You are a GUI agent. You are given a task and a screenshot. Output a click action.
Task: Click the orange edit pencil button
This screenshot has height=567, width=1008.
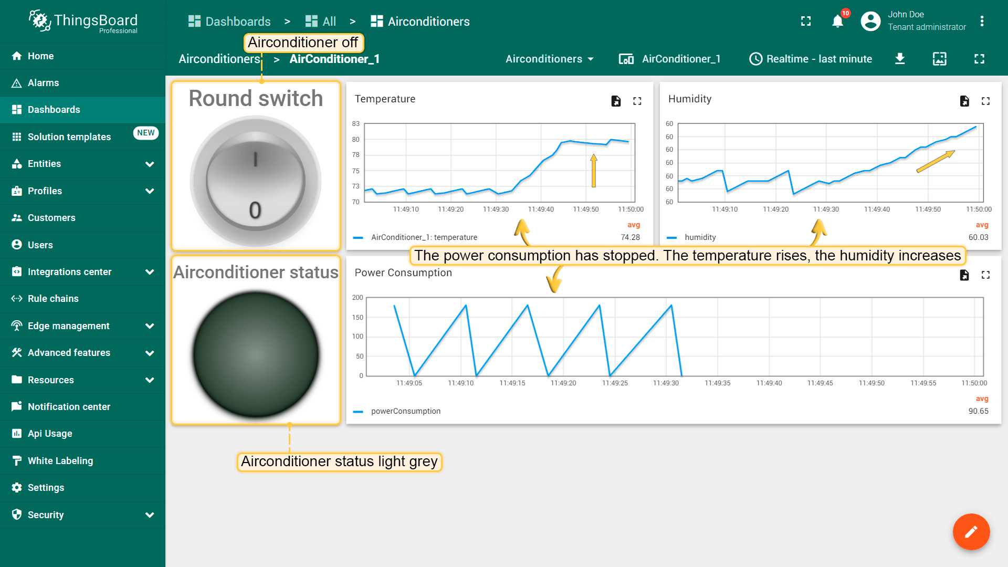coord(971,532)
